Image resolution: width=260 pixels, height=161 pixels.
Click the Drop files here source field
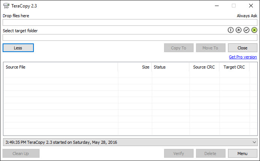(130, 22)
